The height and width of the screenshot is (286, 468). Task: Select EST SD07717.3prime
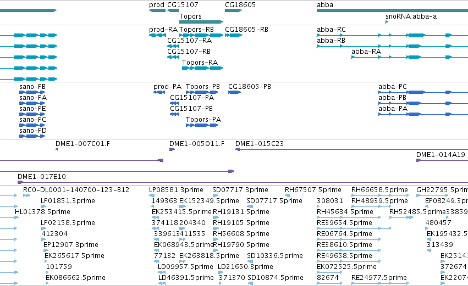[x=216, y=196]
